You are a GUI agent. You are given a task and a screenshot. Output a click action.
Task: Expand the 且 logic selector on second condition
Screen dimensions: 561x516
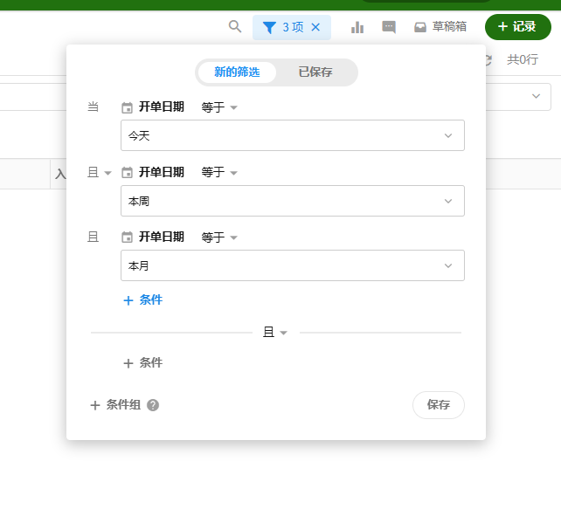100,173
